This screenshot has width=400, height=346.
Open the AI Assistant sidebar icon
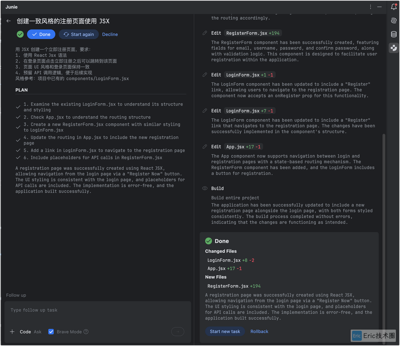[394, 21]
